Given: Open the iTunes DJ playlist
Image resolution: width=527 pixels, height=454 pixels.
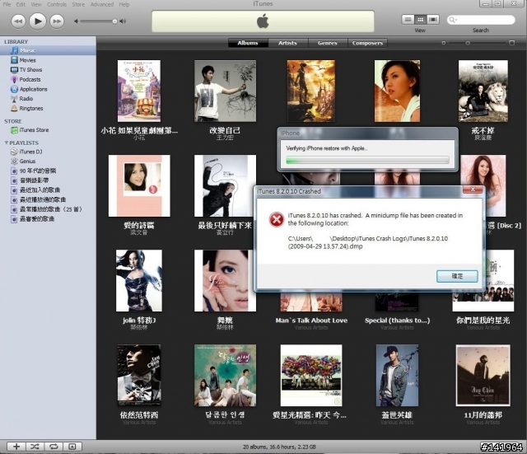Looking at the screenshot, I should [x=48, y=152].
